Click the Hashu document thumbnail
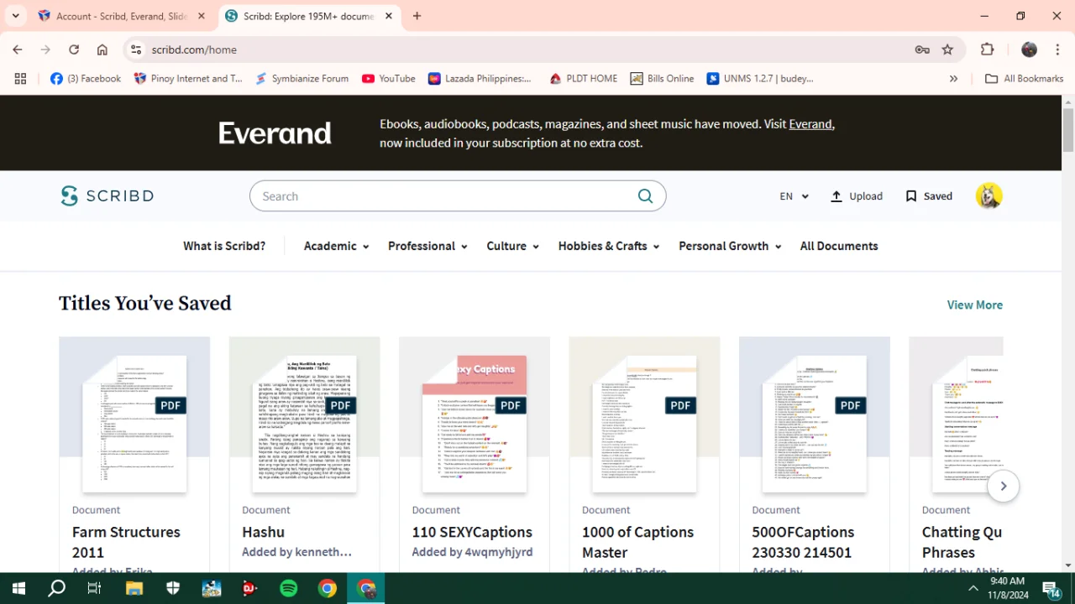Image resolution: width=1075 pixels, height=604 pixels. (x=304, y=423)
